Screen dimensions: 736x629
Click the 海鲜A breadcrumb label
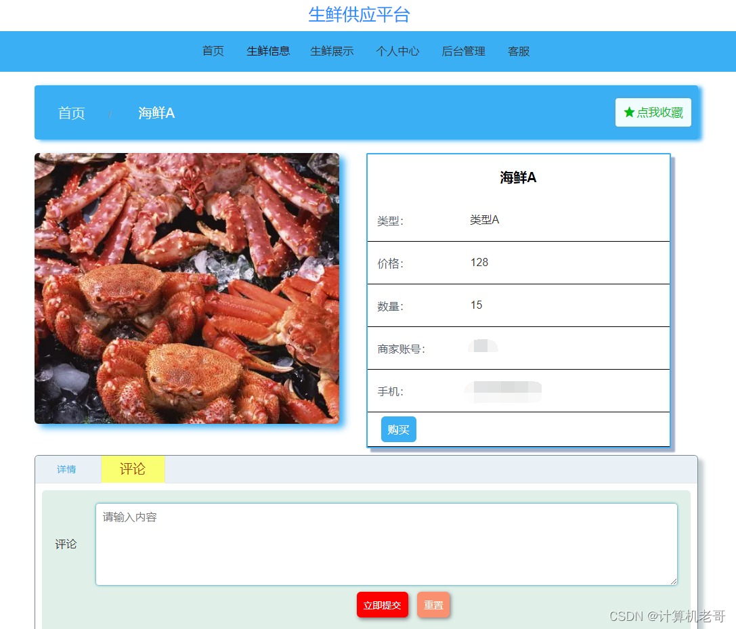(x=156, y=112)
